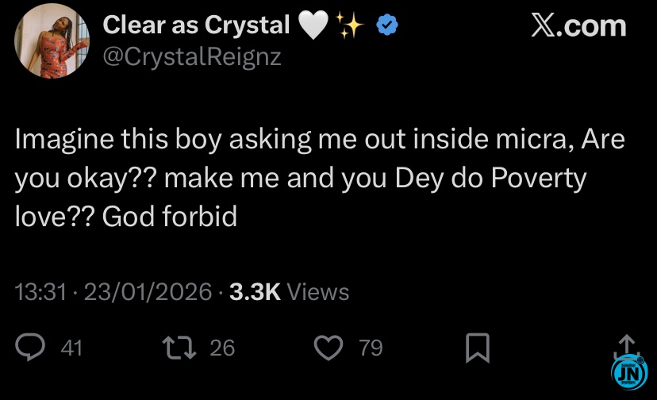This screenshot has height=400, width=657.
Task: Click the 41 replies count
Action: 71,348
